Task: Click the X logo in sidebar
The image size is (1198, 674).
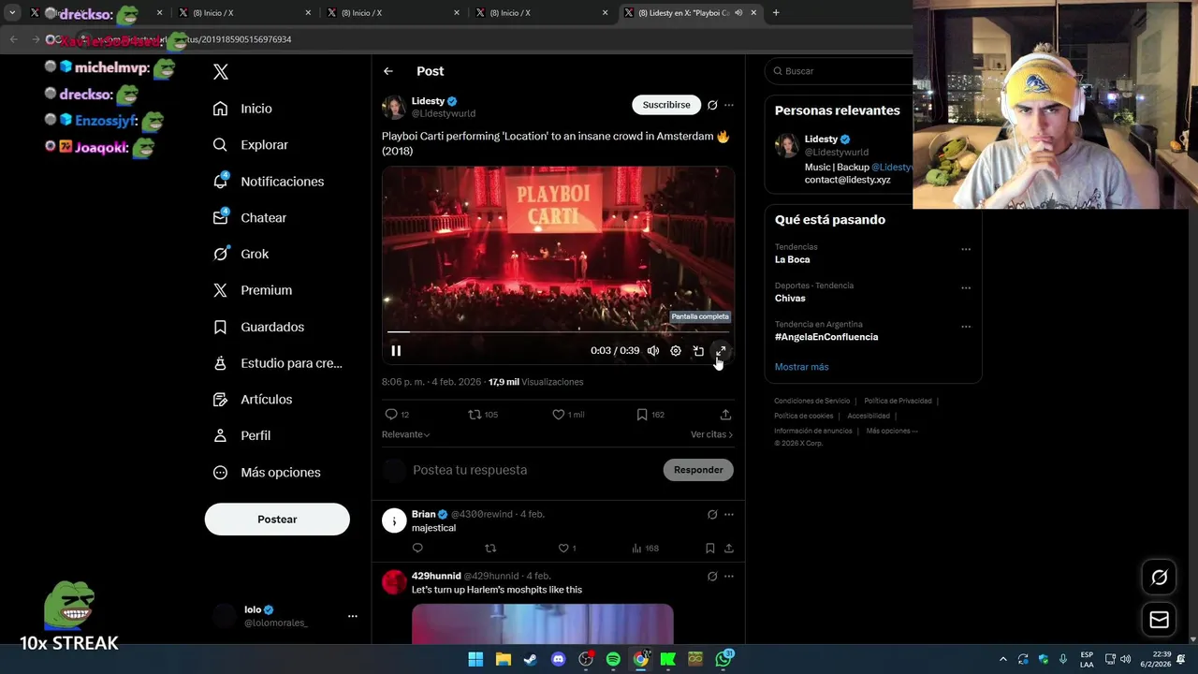Action: 221,72
